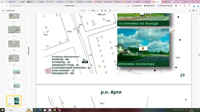Select page 30 thumbnail
Screen dimensions: 200x112
pos(14,72)
